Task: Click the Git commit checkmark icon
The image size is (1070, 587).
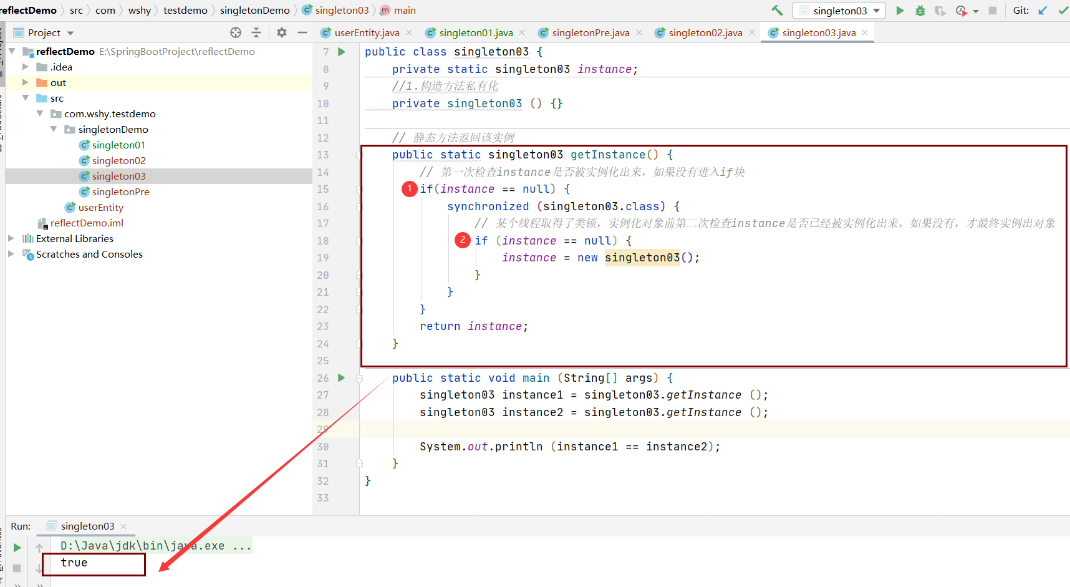Action: tap(1063, 11)
